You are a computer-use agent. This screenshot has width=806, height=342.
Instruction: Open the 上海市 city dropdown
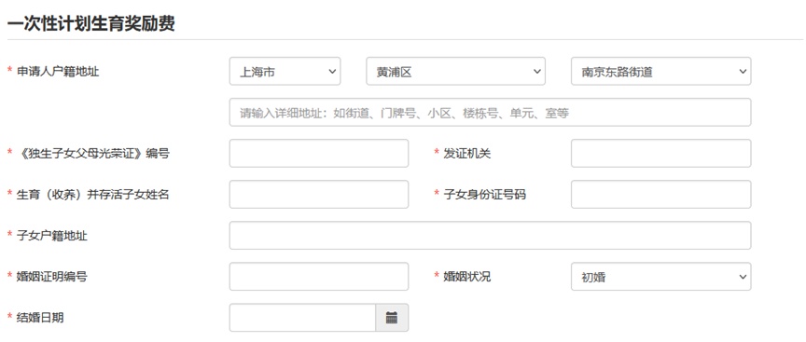(x=285, y=72)
